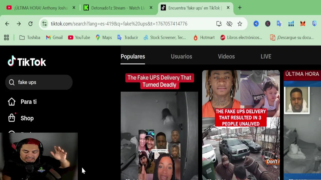Click the search magnifier icon
This screenshot has height=180, width=321.
pyautogui.click(x=12, y=82)
